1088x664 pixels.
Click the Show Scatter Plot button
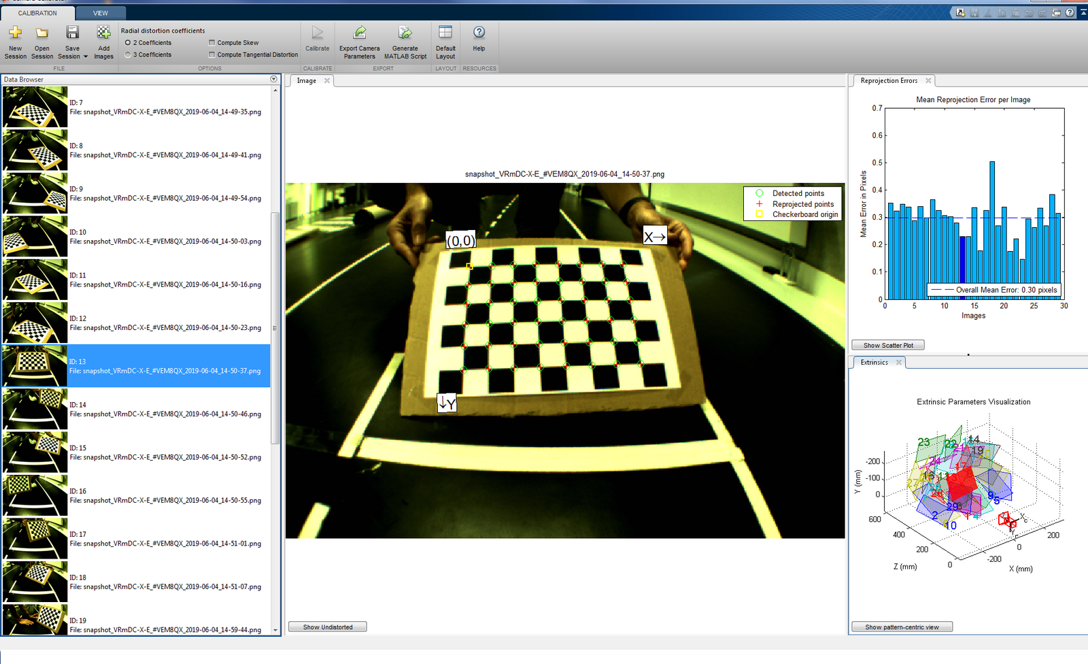[888, 346]
